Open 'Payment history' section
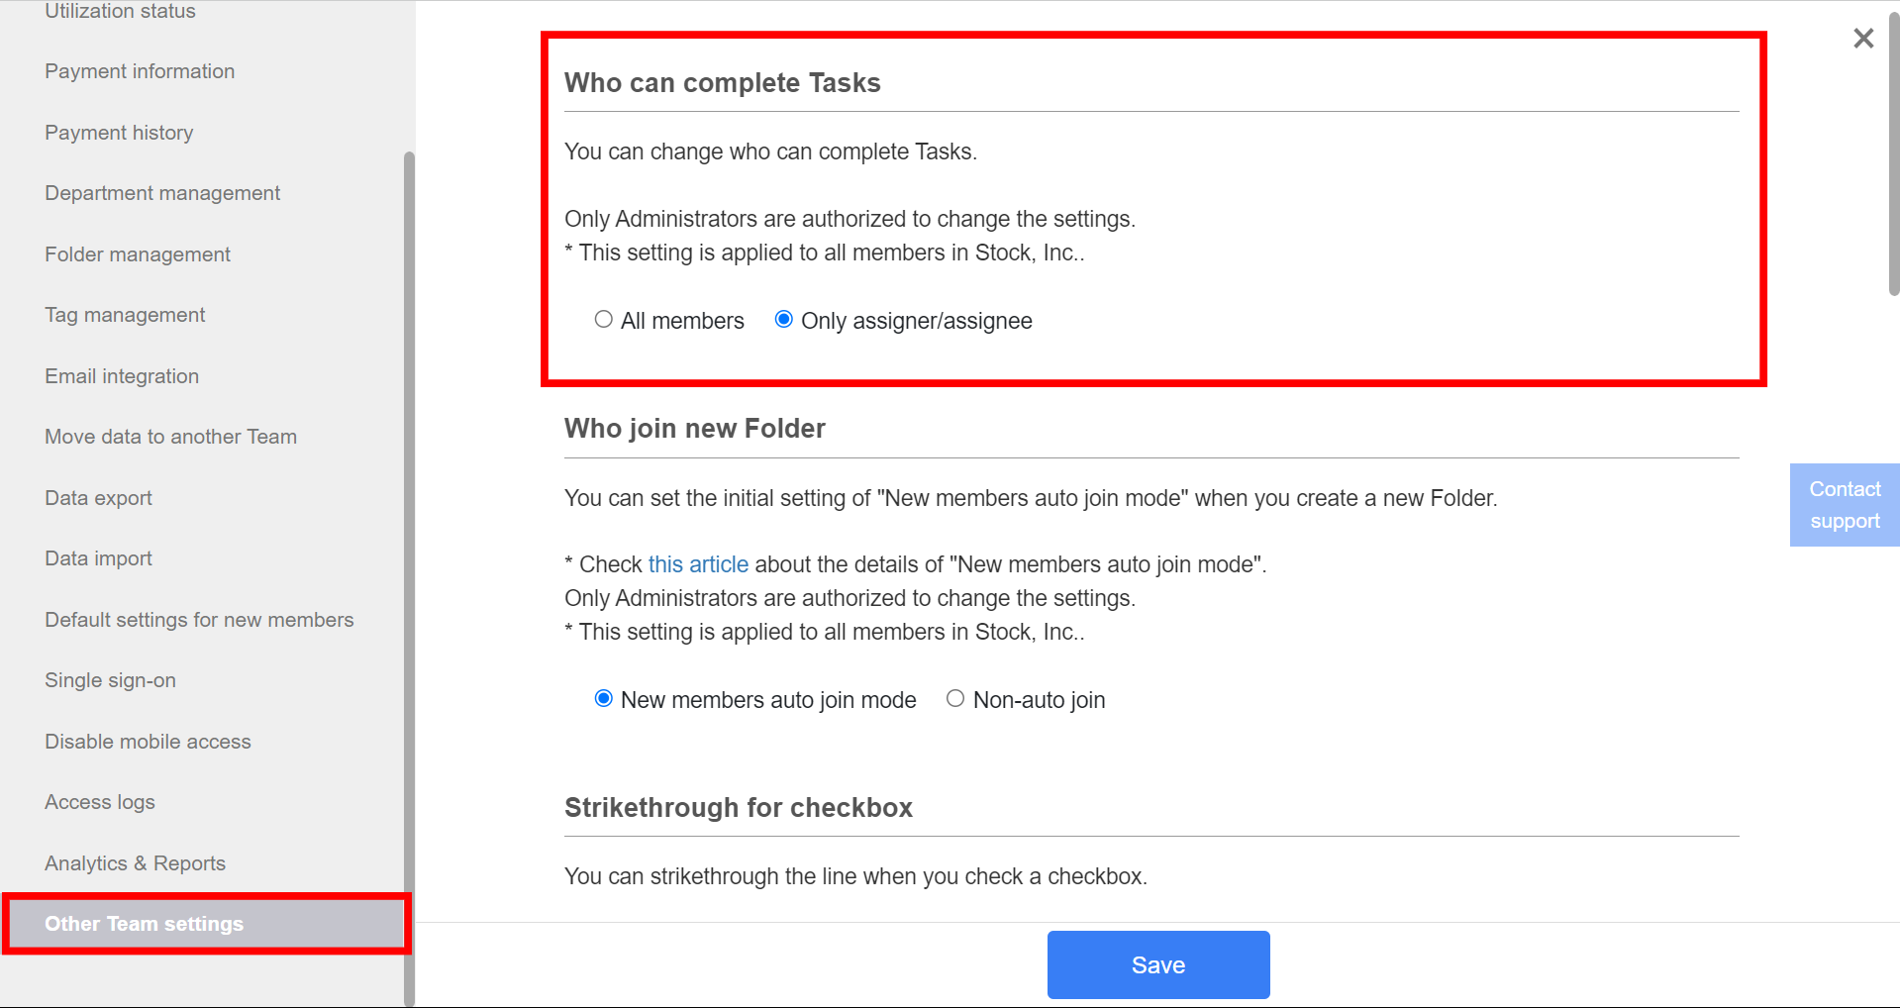Screen dimensions: 1900x1008 tap(119, 132)
